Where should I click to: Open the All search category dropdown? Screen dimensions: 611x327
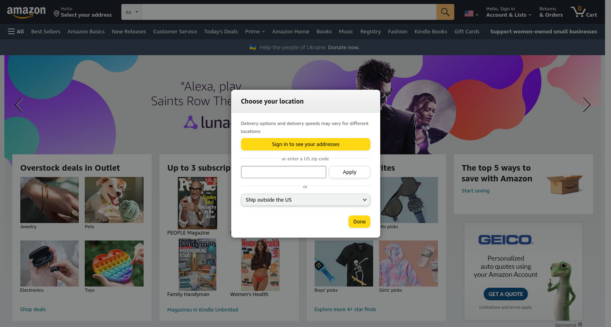coord(132,12)
